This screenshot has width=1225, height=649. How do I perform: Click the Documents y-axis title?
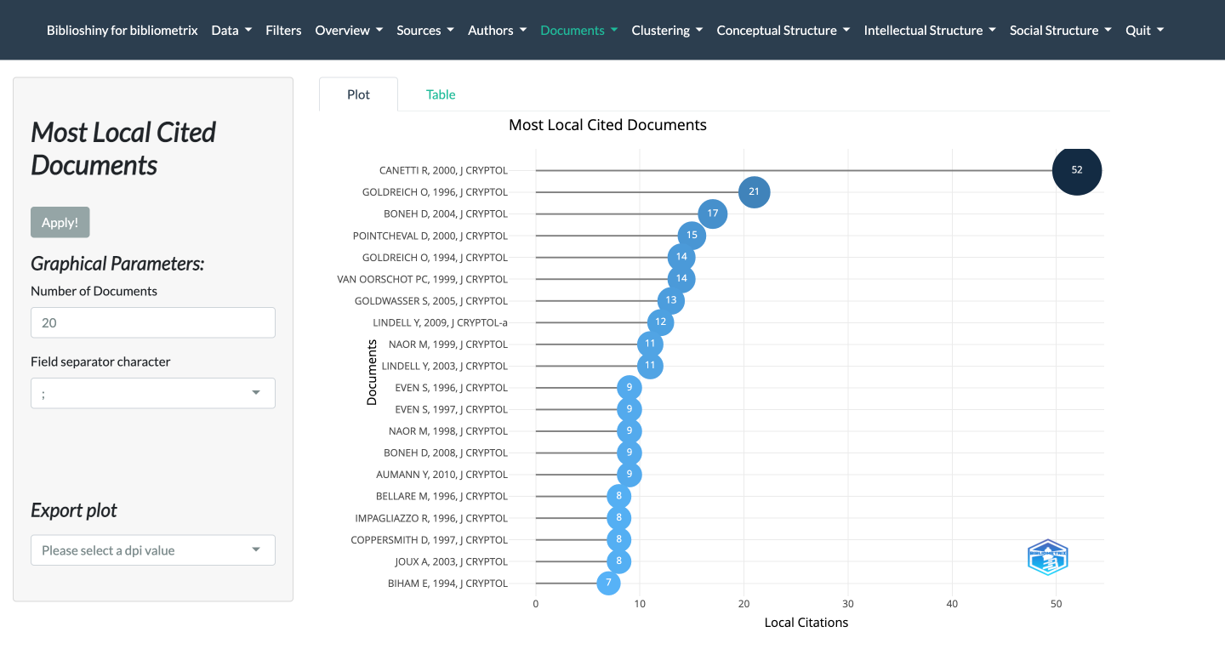click(x=372, y=372)
